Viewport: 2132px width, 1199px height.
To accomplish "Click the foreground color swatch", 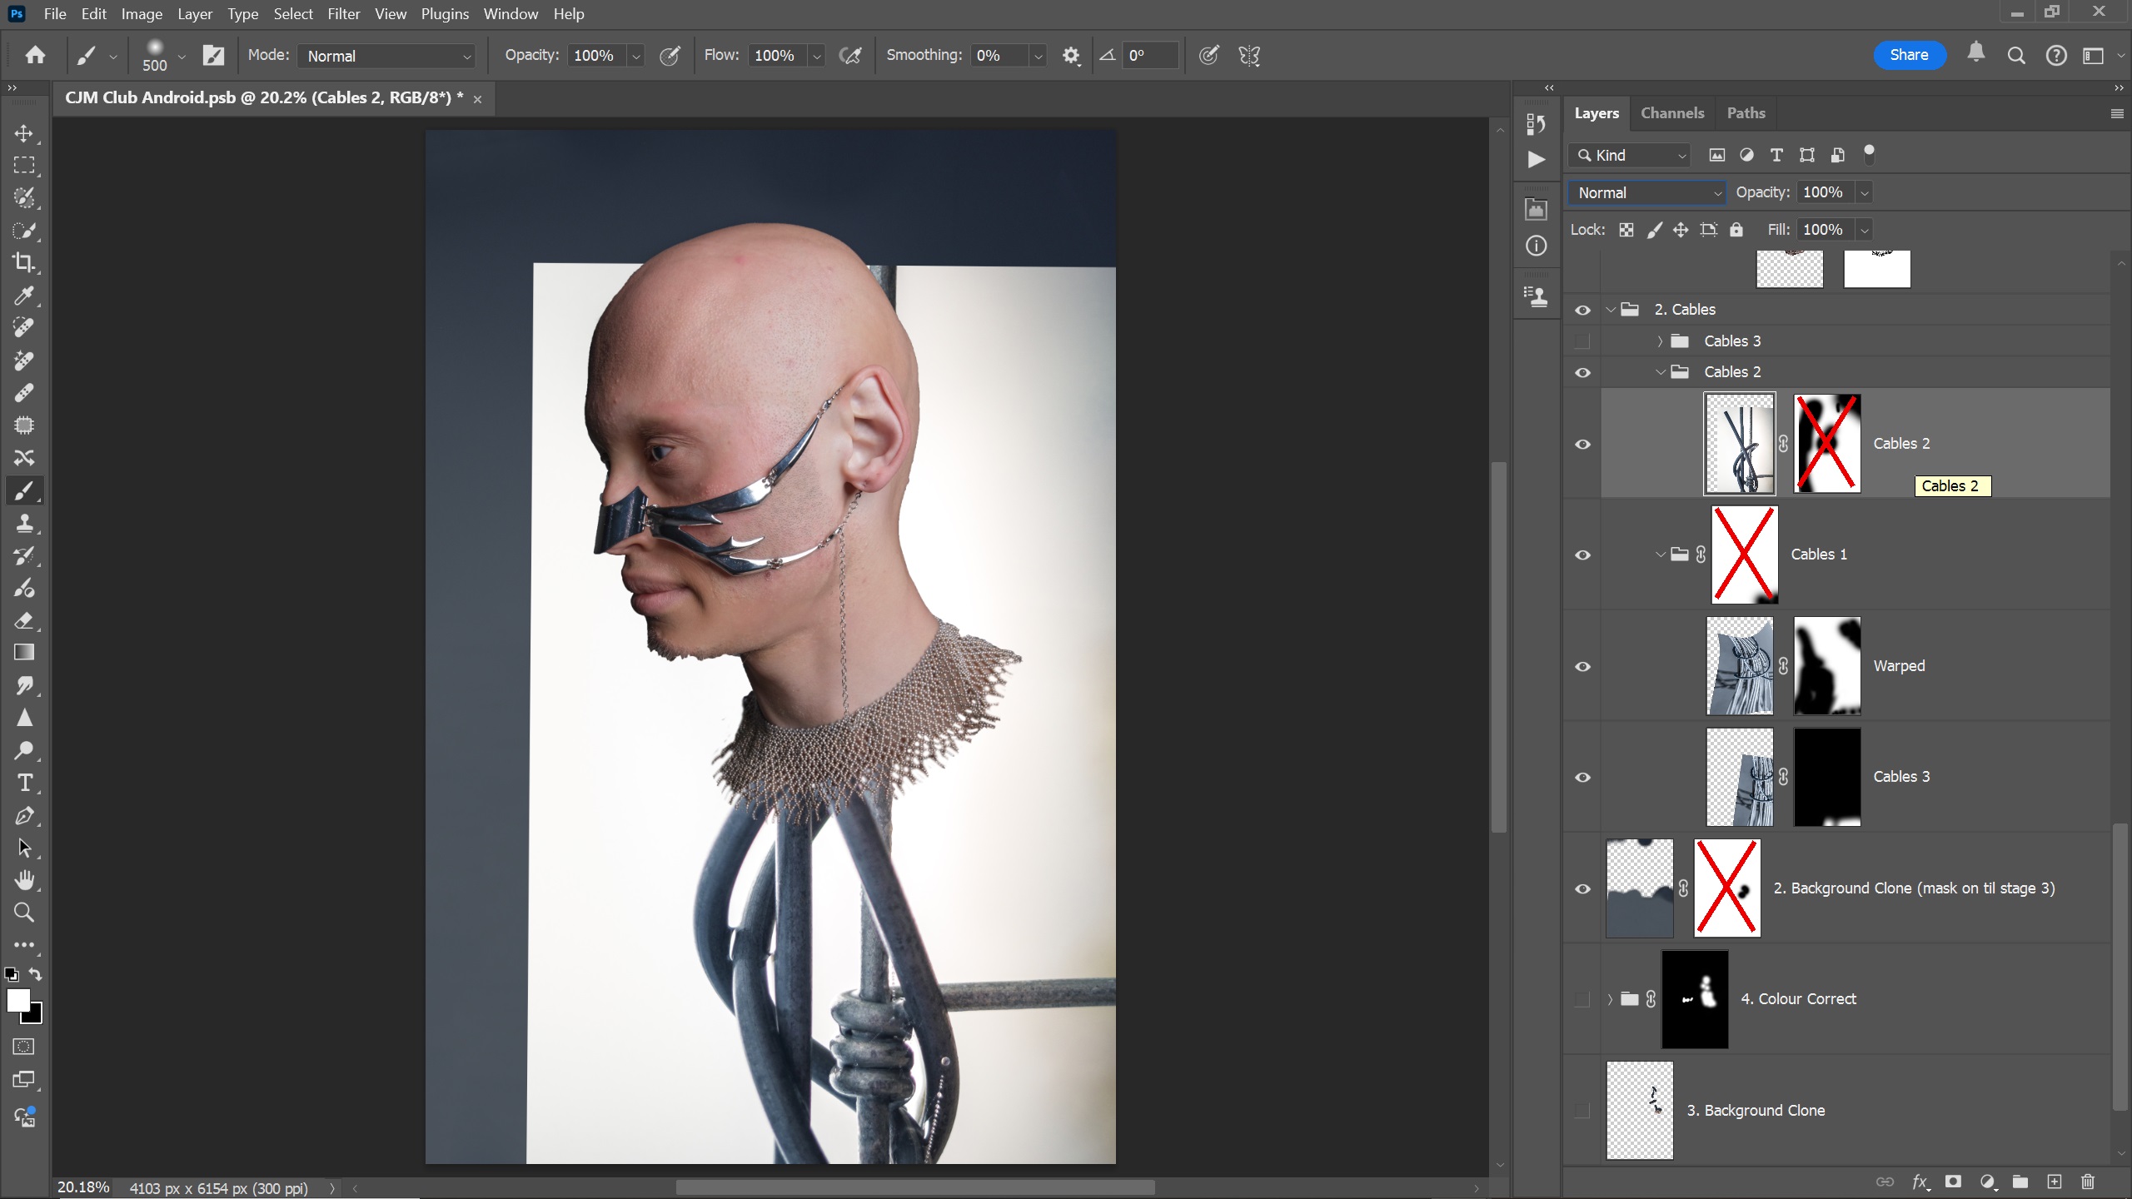I will (x=17, y=1000).
